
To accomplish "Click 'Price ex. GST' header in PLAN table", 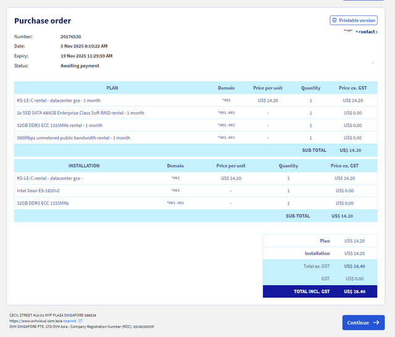I will point(352,88).
